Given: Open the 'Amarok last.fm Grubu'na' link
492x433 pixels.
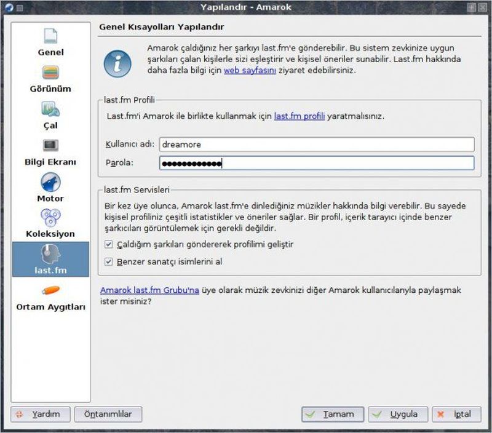Looking at the screenshot, I should 149,290.
